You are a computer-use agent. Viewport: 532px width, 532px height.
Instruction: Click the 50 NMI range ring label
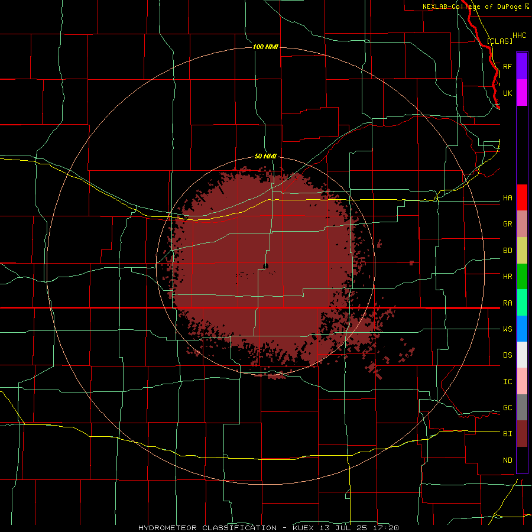pyautogui.click(x=265, y=157)
